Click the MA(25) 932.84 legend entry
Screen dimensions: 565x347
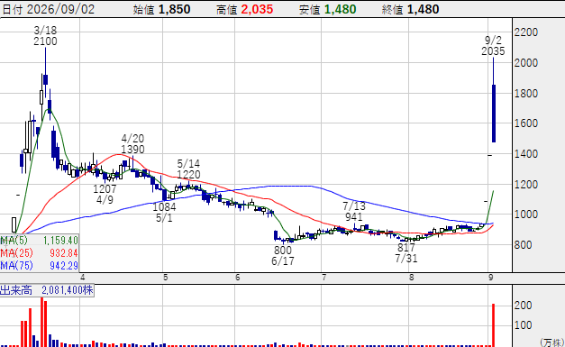click(x=40, y=253)
